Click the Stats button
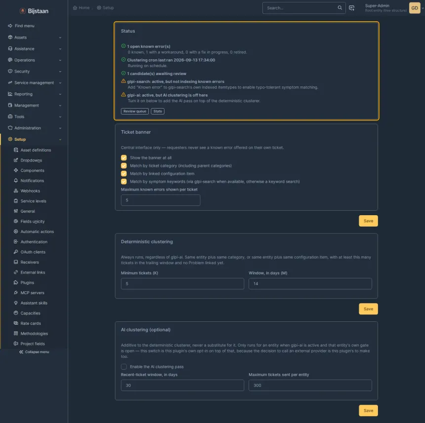 point(158,111)
